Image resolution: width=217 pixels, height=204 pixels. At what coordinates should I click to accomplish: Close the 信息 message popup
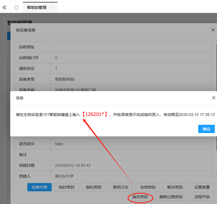pos(213,98)
